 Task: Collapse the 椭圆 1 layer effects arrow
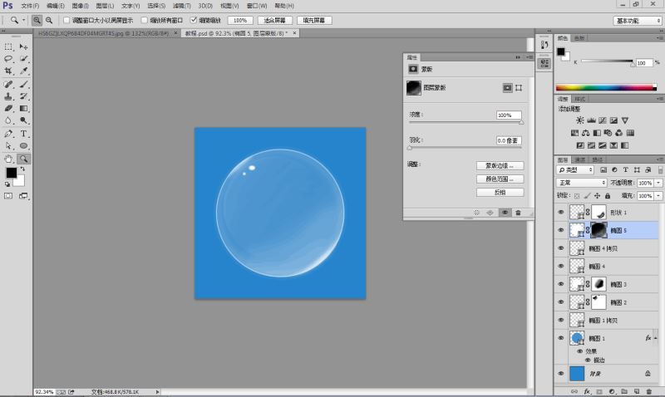pyautogui.click(x=657, y=339)
